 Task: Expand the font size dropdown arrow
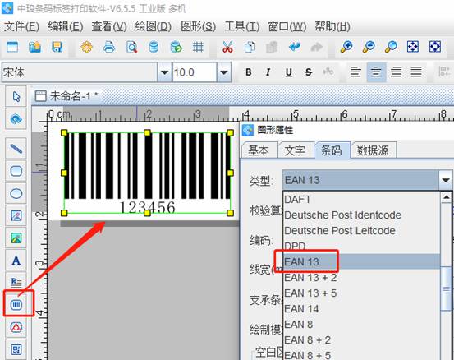tap(224, 72)
